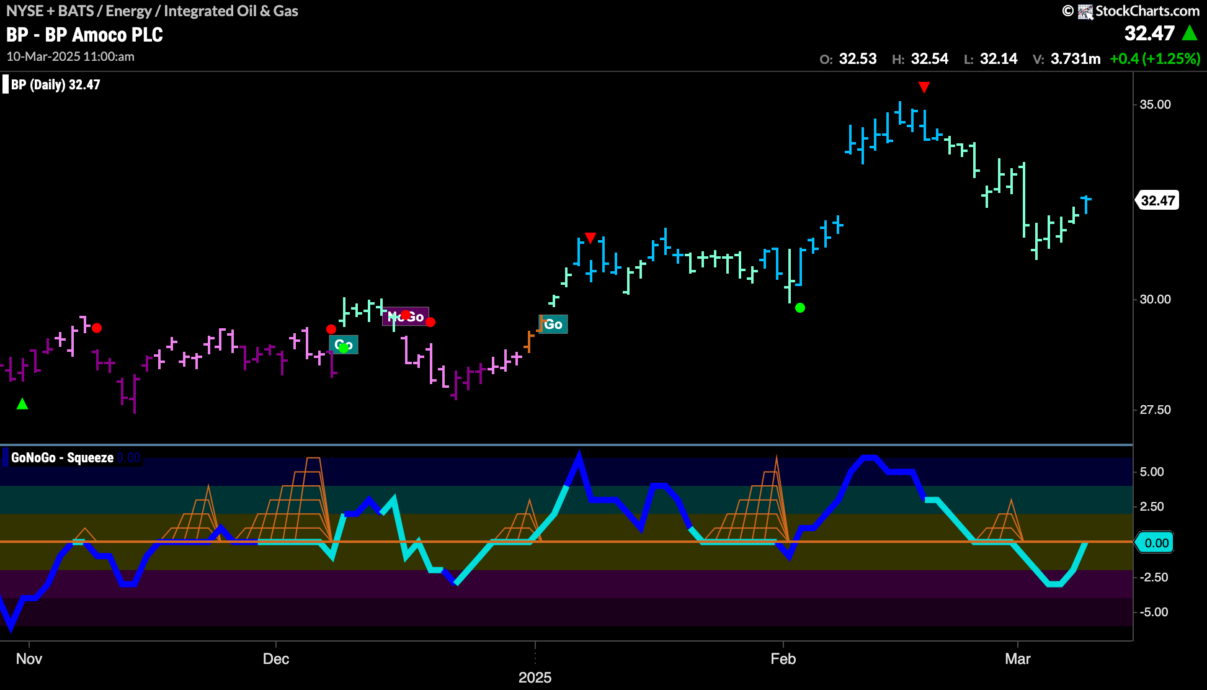Click the 32.47 current price tag

click(1157, 200)
